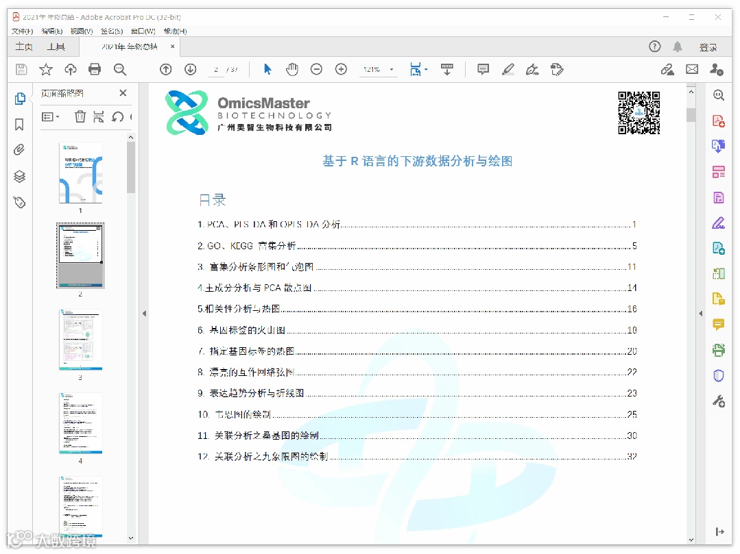Click the sign document pen icon
The width and height of the screenshot is (740, 554).
pos(532,70)
